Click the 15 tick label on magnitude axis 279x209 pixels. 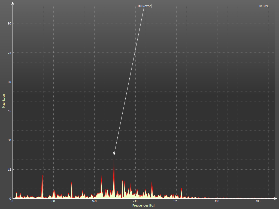(9, 169)
